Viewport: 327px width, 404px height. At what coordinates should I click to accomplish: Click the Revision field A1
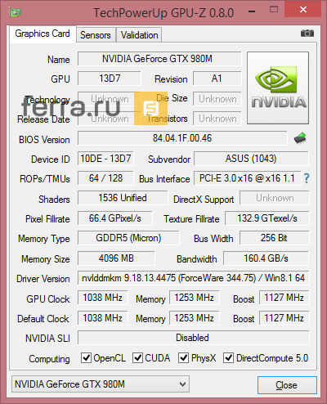tap(217, 79)
